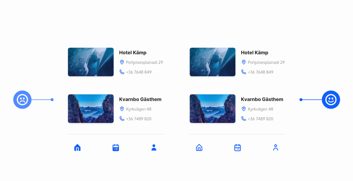Tap filled home icon in left nav bar

[x=77, y=148]
